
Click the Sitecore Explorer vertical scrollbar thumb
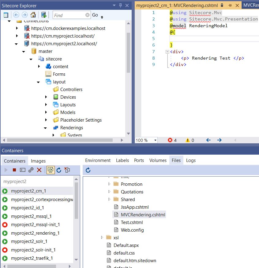tap(128, 53)
